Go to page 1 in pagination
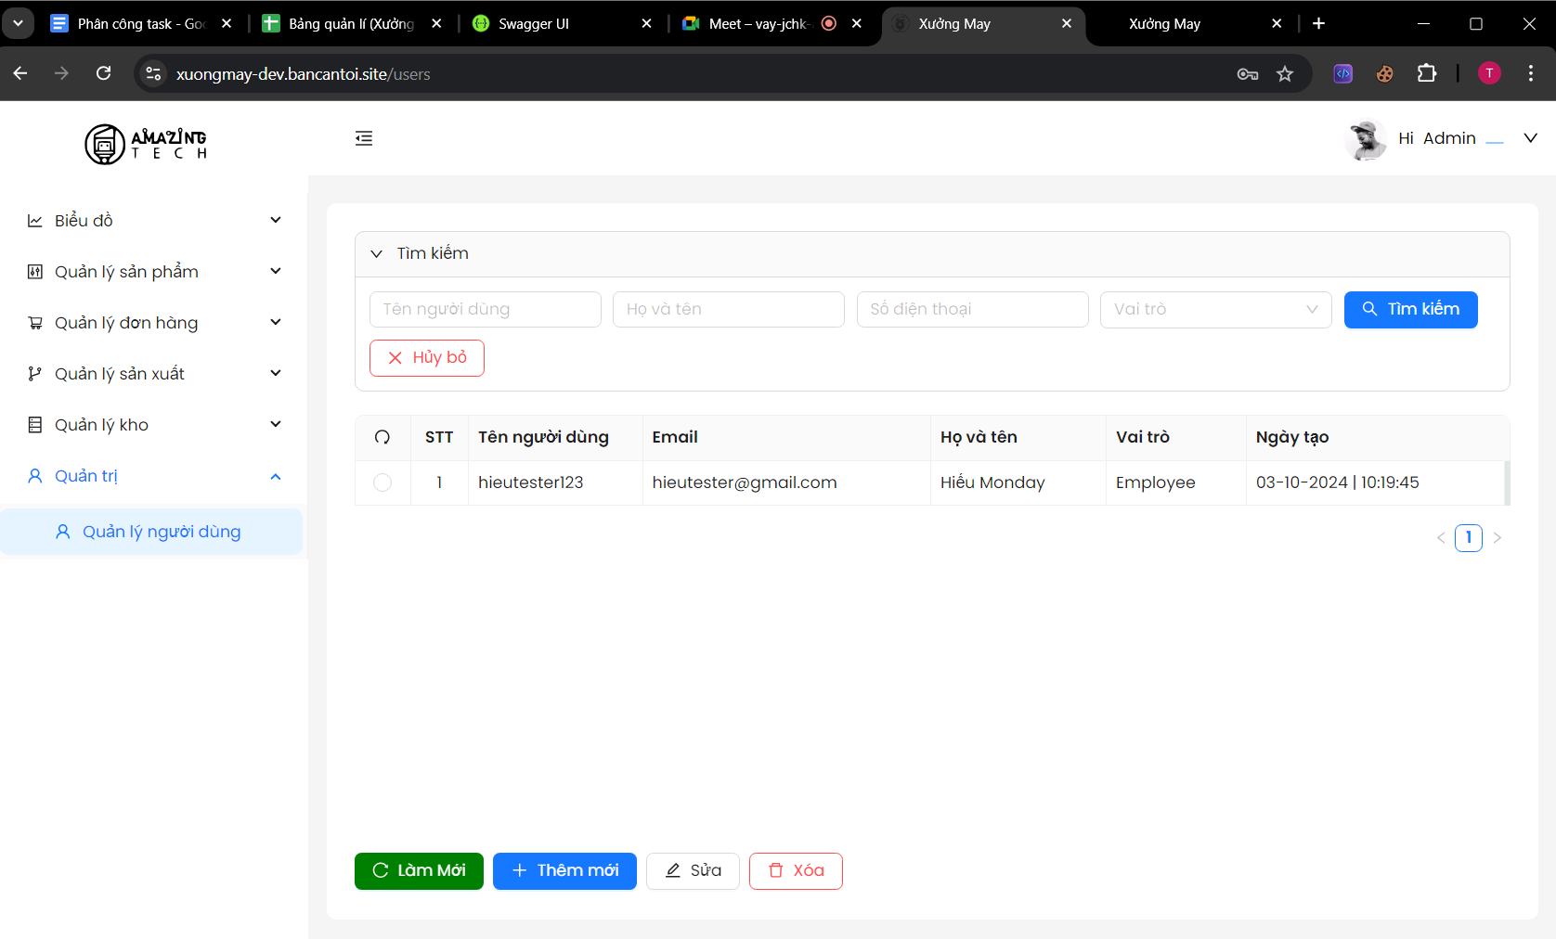Screen dimensions: 1556x939 tap(1468, 537)
